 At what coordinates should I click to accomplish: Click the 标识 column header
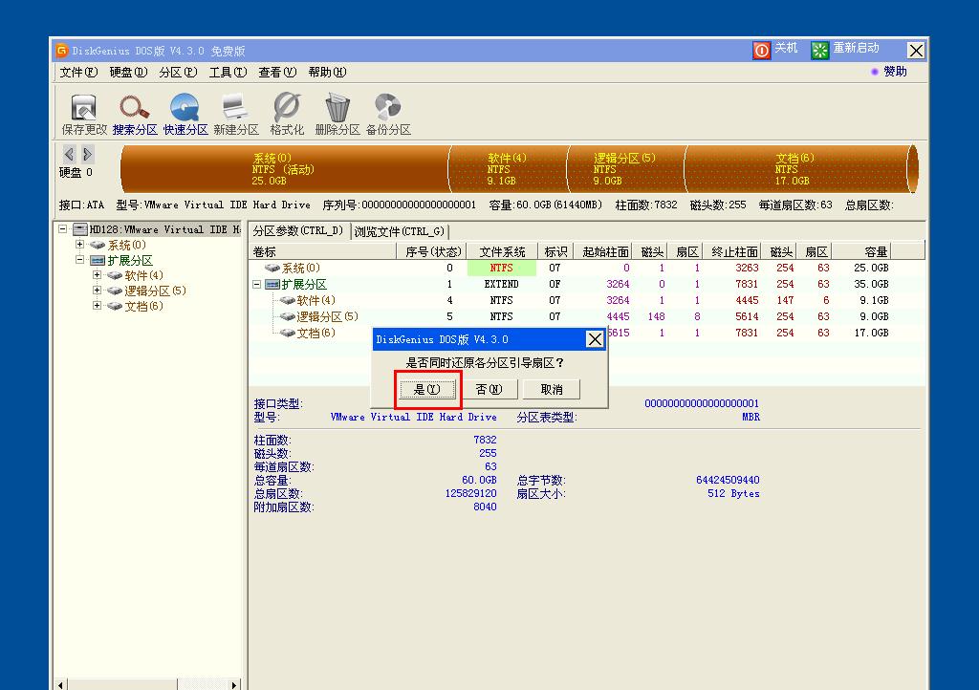coord(555,251)
